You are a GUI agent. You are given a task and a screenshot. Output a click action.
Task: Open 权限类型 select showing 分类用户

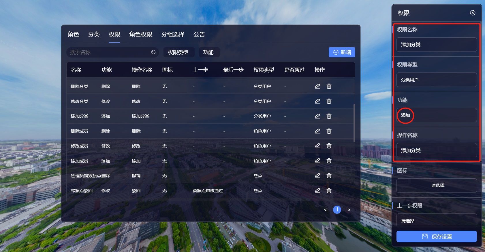[x=437, y=80]
